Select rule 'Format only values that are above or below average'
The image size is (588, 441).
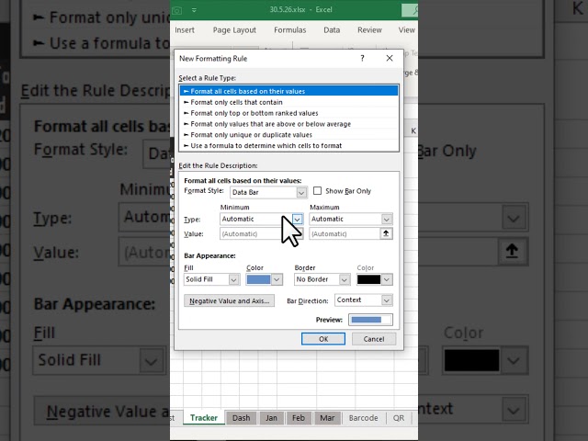pyautogui.click(x=288, y=124)
